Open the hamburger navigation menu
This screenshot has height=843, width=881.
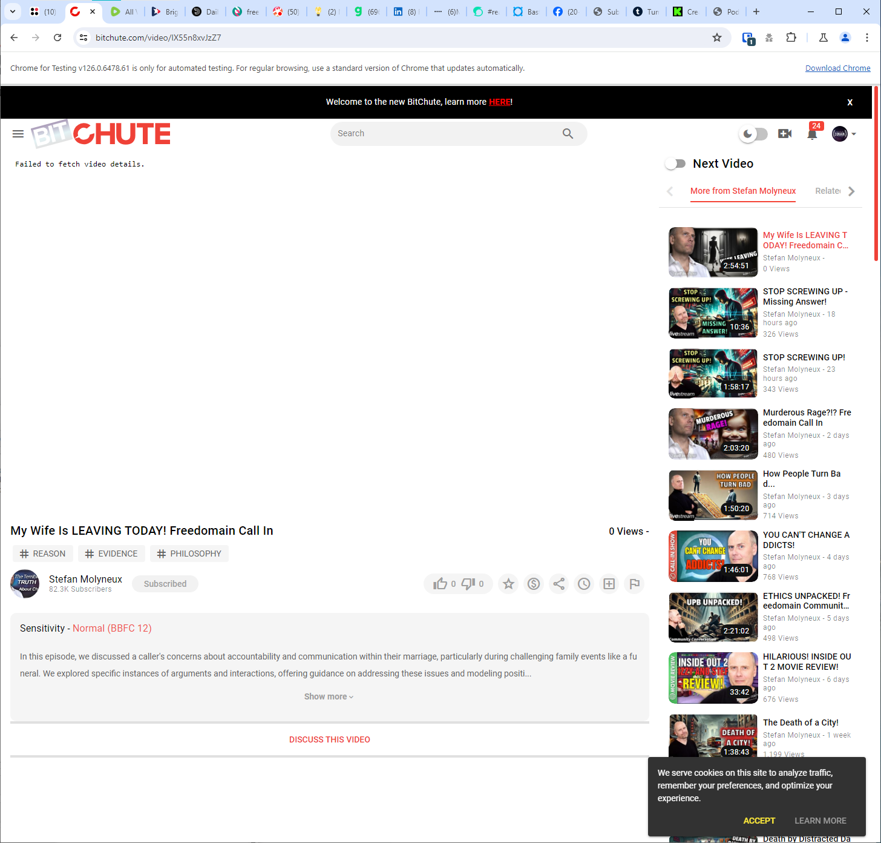(x=18, y=134)
